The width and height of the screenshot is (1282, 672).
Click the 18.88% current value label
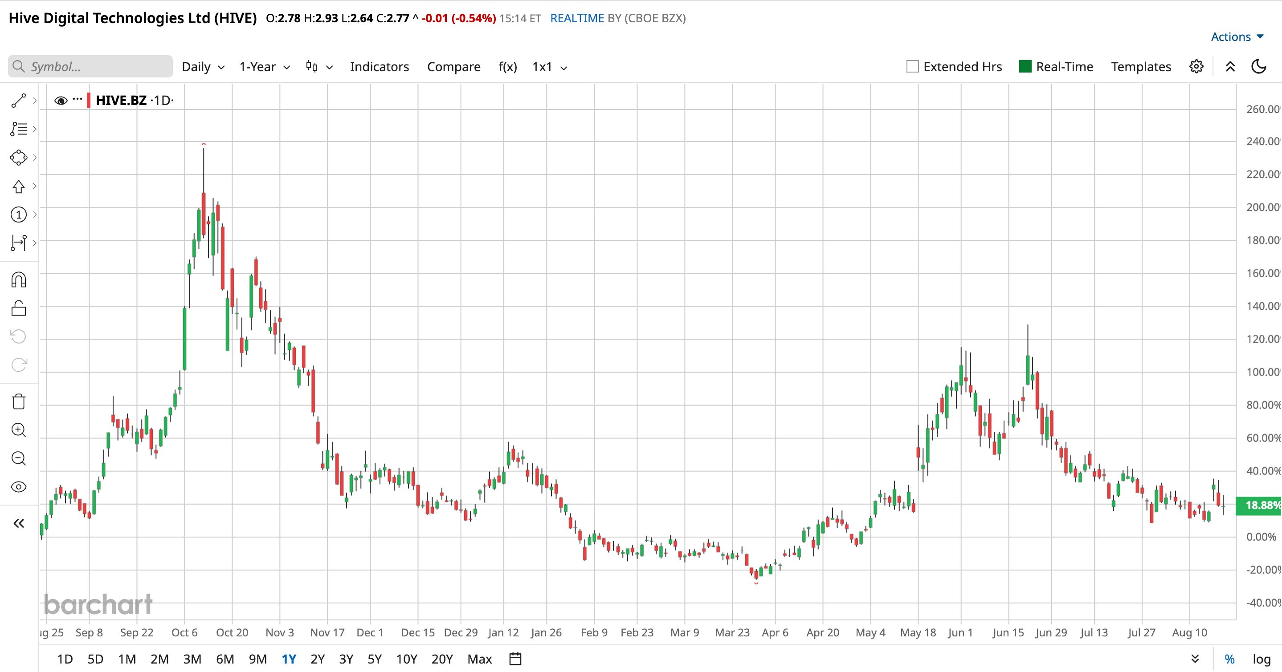pyautogui.click(x=1259, y=506)
